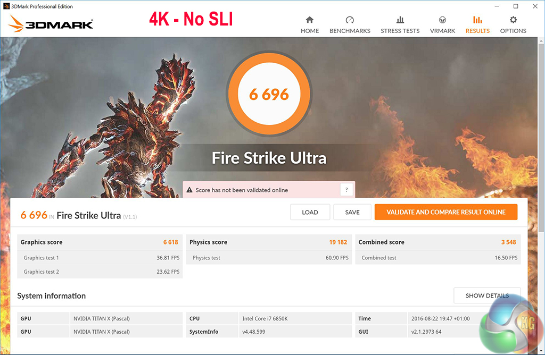
Task: Switch to the RESULTS tab label
Action: (x=477, y=31)
